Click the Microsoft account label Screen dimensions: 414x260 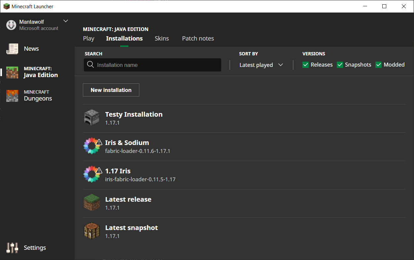pos(39,28)
